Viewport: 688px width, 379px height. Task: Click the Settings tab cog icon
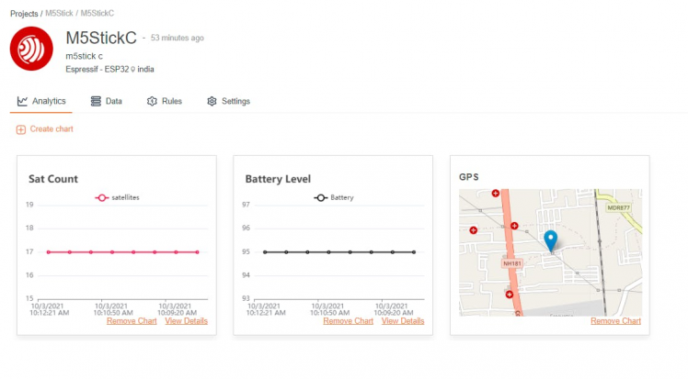pos(212,101)
